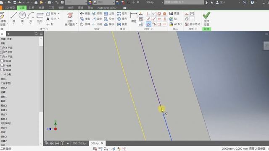Image resolution: width=269 pixels, height=151 pixels.
Task: Apply the Fix (lock) constraint icon
Action: (164, 14)
